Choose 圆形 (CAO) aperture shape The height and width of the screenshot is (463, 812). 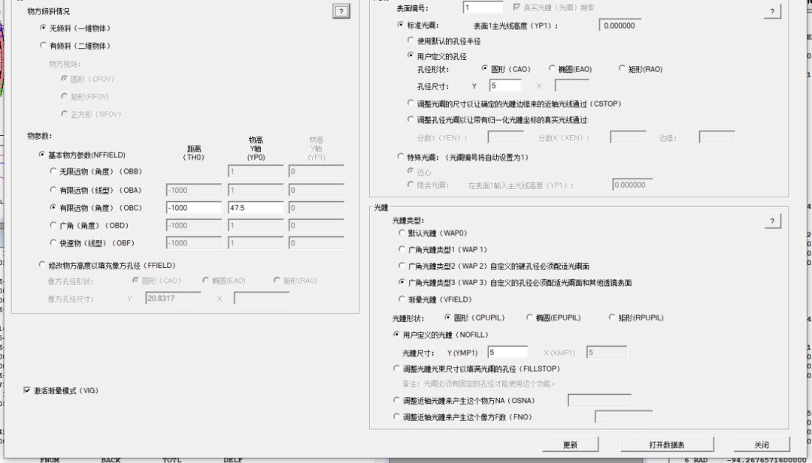pos(485,68)
